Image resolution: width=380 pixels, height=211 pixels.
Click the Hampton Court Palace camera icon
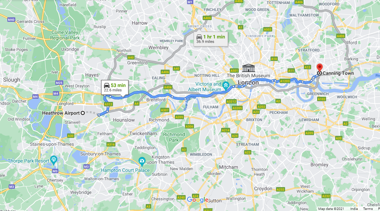[x=142, y=161]
